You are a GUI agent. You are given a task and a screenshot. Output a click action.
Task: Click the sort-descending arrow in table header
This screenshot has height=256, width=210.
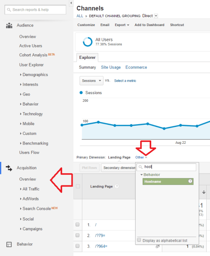(204, 192)
